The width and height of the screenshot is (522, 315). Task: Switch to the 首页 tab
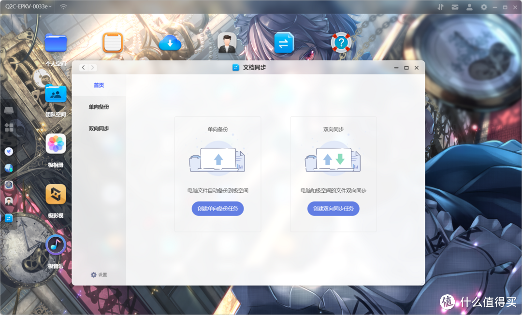tap(99, 85)
